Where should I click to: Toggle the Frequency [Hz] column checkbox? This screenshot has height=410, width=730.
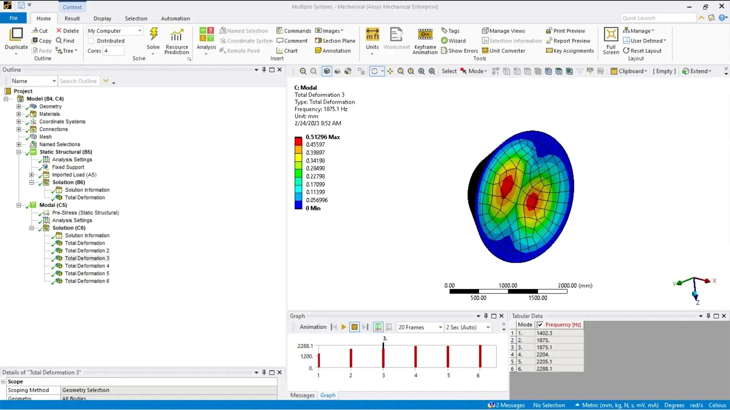[x=540, y=325]
